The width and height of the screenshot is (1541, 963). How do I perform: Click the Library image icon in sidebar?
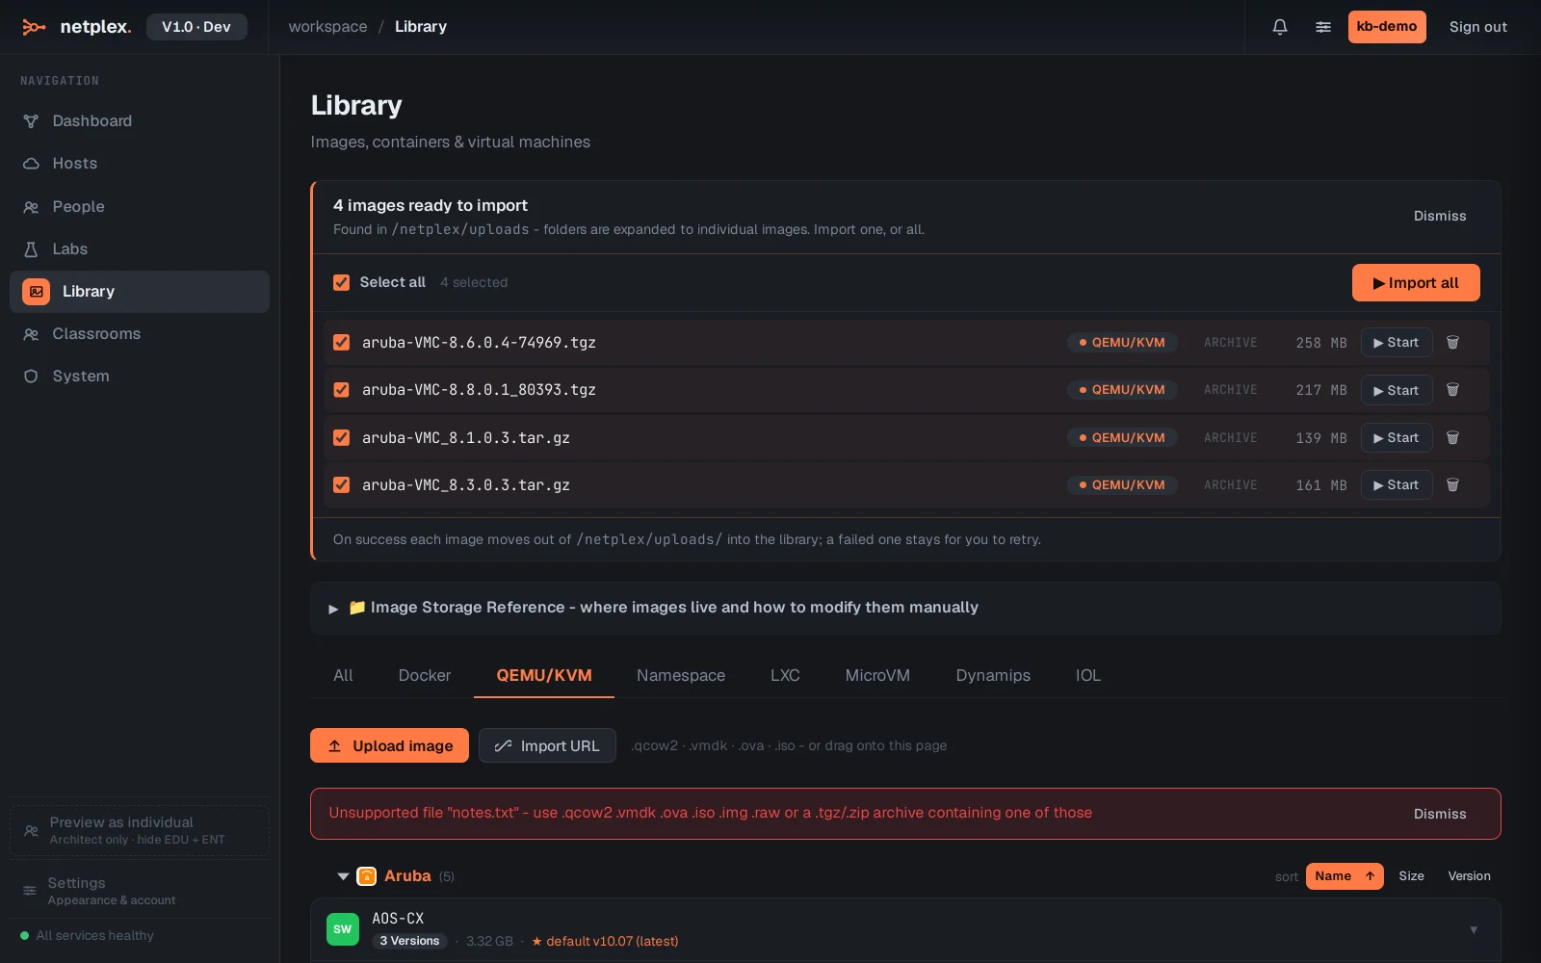36,292
